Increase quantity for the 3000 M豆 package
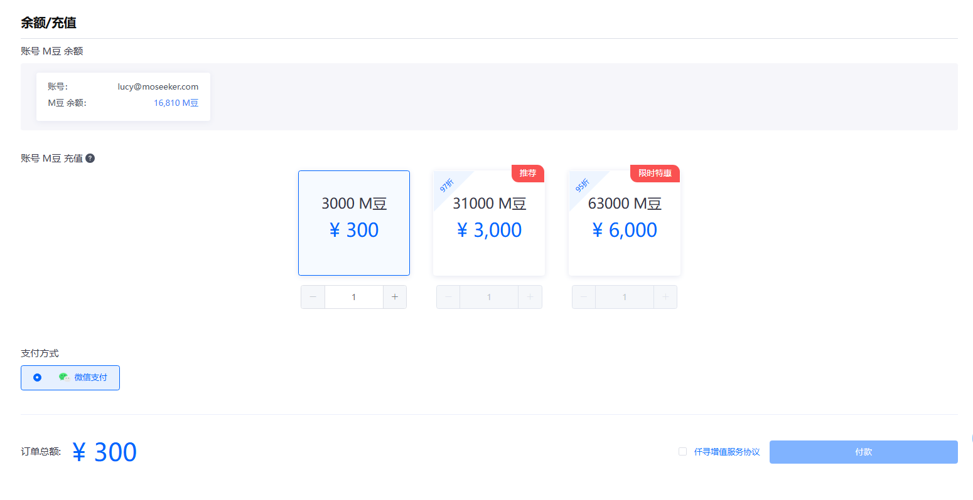 coord(395,297)
